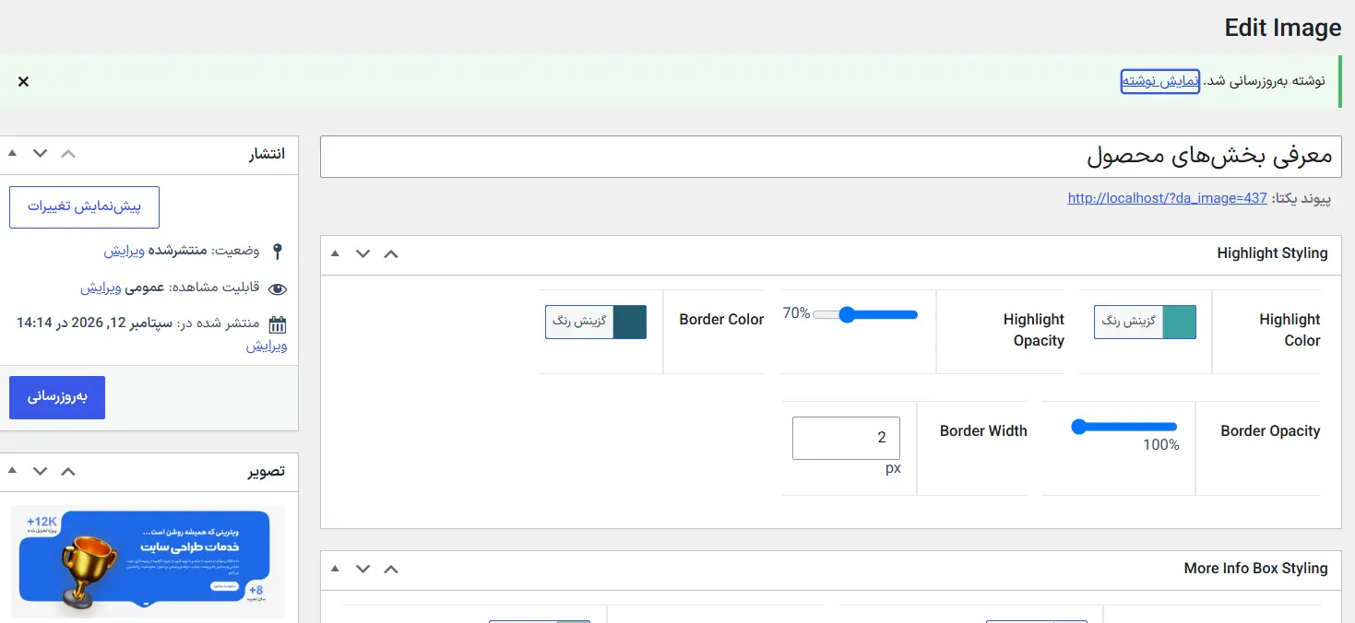Open the Border Color picker button
The image size is (1355, 623).
click(596, 322)
